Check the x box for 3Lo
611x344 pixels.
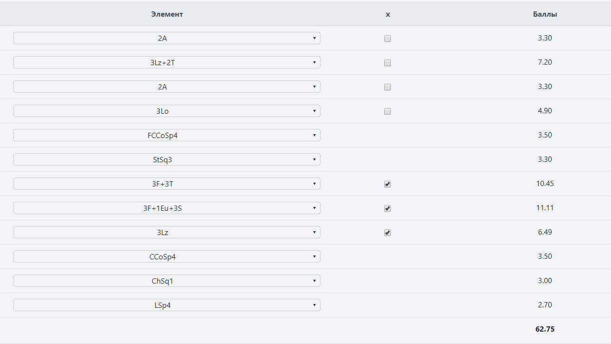pos(388,111)
